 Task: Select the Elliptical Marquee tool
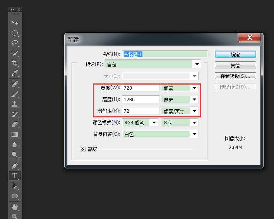click(15, 33)
